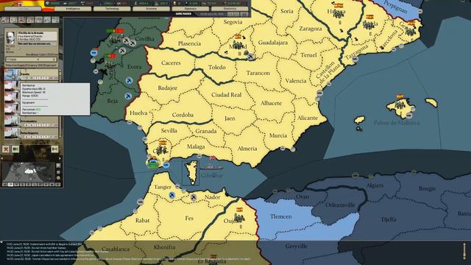Click the Gibraltar inset map
471x265 pixels.
point(191,173)
